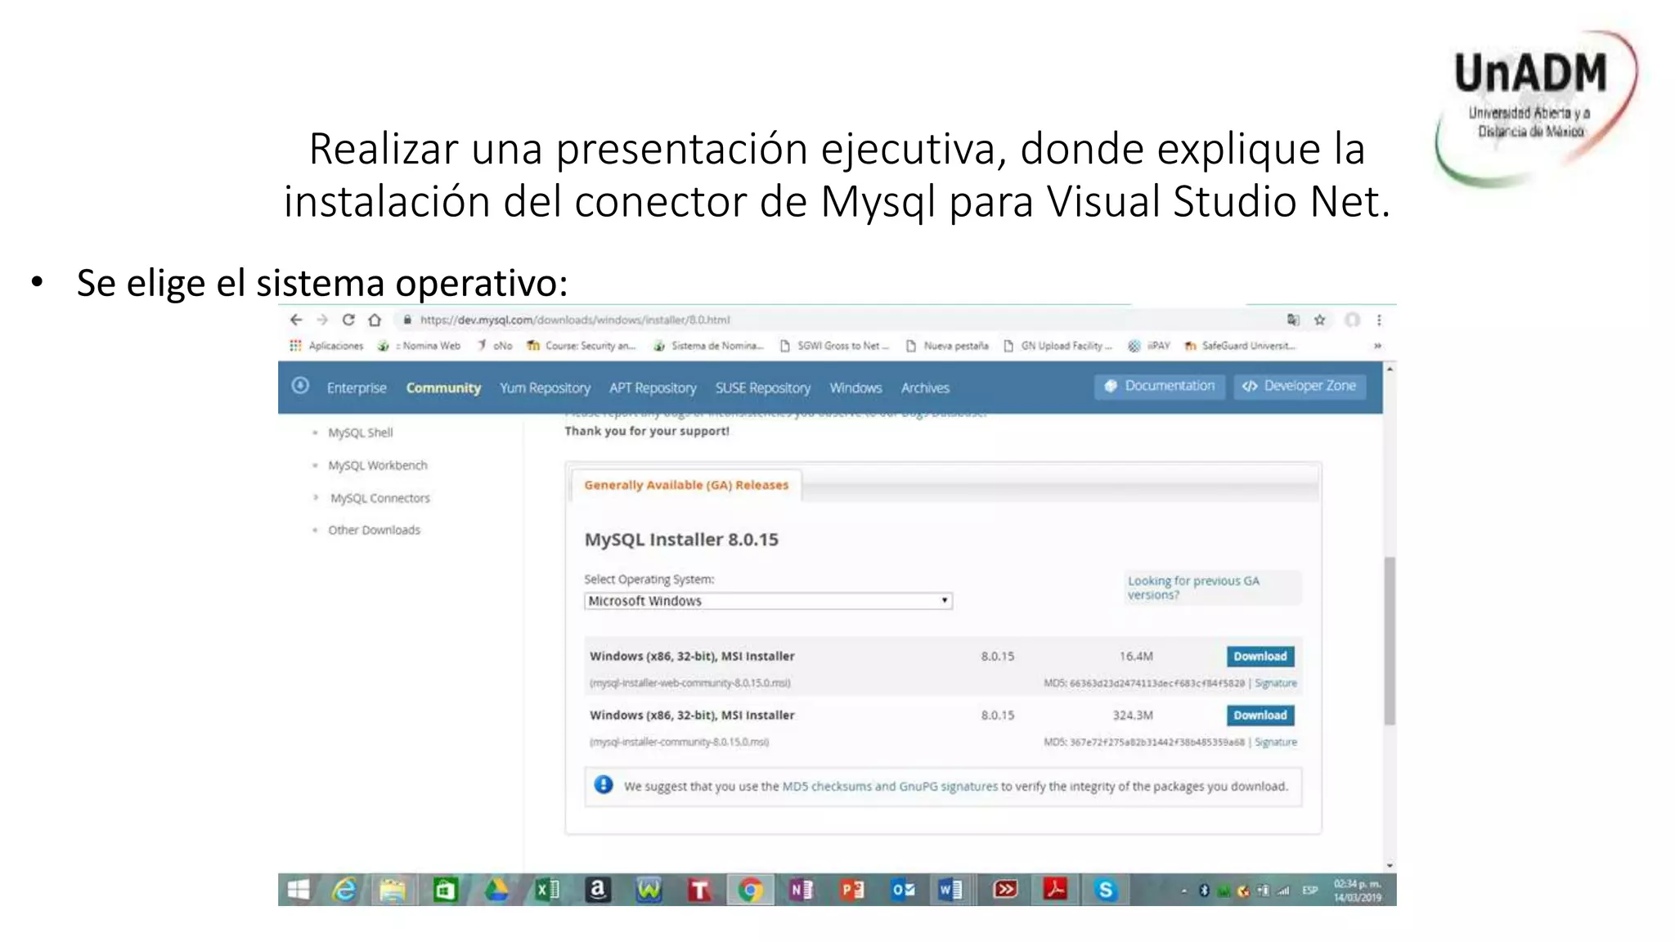1675x942 pixels.
Task: Open the Select Operating System dropdown
Action: click(768, 601)
